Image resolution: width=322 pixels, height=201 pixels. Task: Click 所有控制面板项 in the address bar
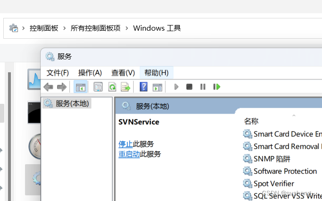[x=95, y=28]
